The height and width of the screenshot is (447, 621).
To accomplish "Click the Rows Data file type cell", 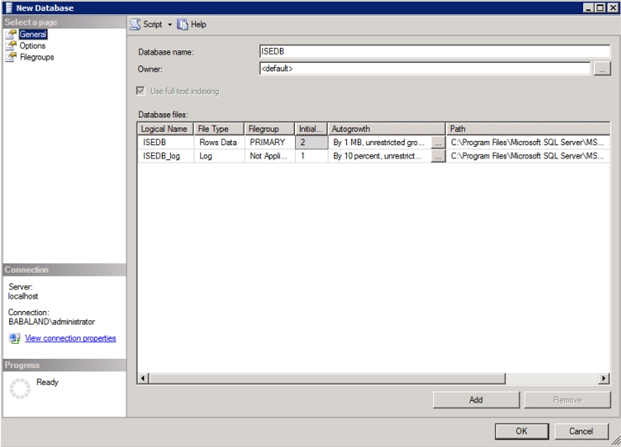I will click(x=219, y=143).
